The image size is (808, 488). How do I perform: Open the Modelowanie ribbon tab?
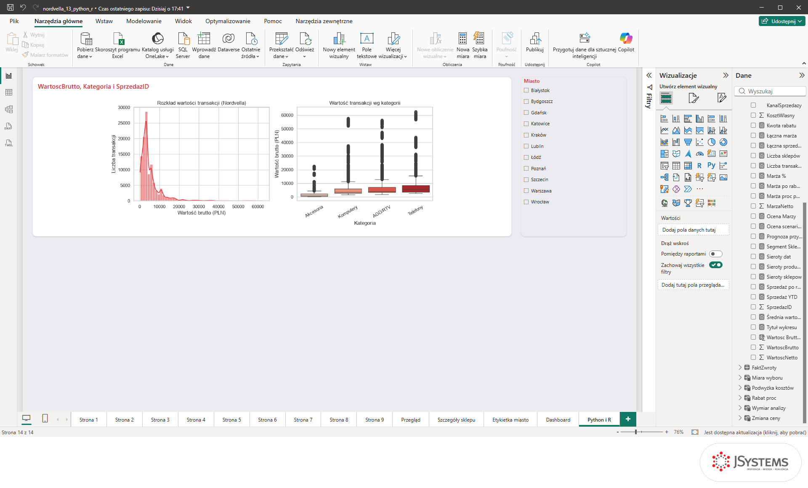tap(144, 21)
